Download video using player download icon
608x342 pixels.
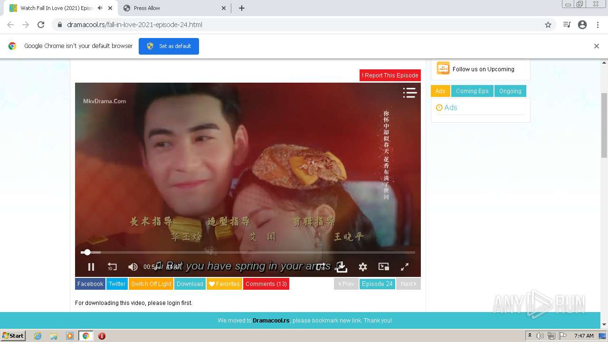[342, 267]
